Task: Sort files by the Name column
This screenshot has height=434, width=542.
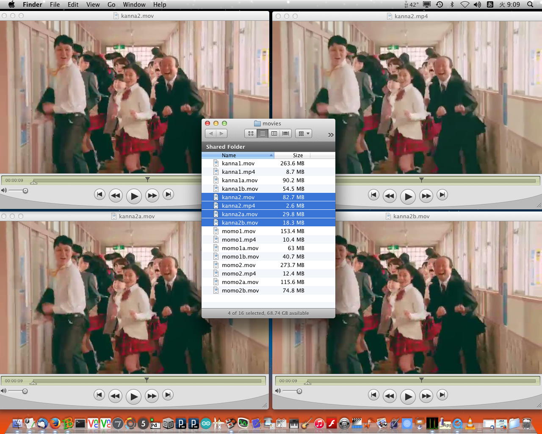Action: point(238,155)
